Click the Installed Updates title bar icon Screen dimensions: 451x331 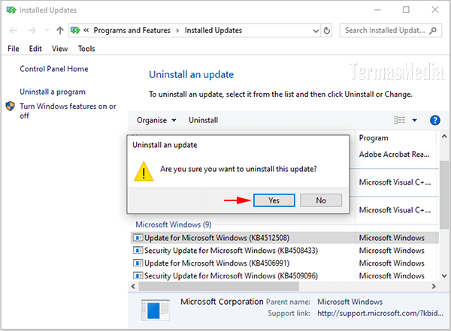(x=11, y=11)
